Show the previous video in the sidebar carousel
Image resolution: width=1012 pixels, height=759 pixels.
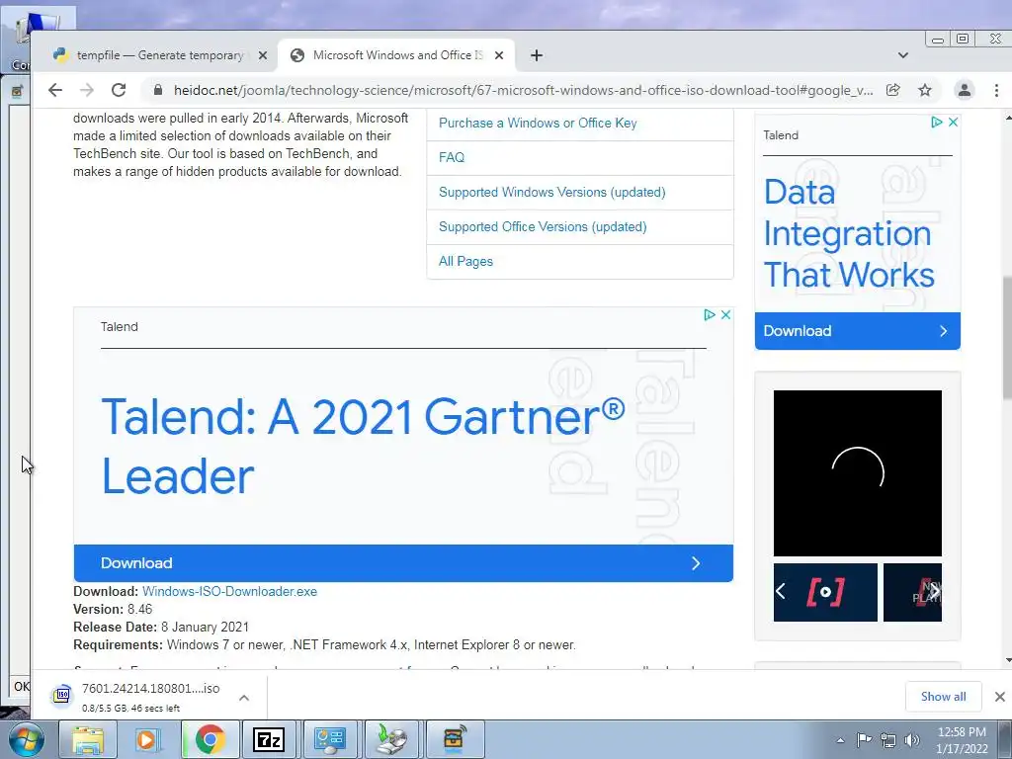(781, 591)
